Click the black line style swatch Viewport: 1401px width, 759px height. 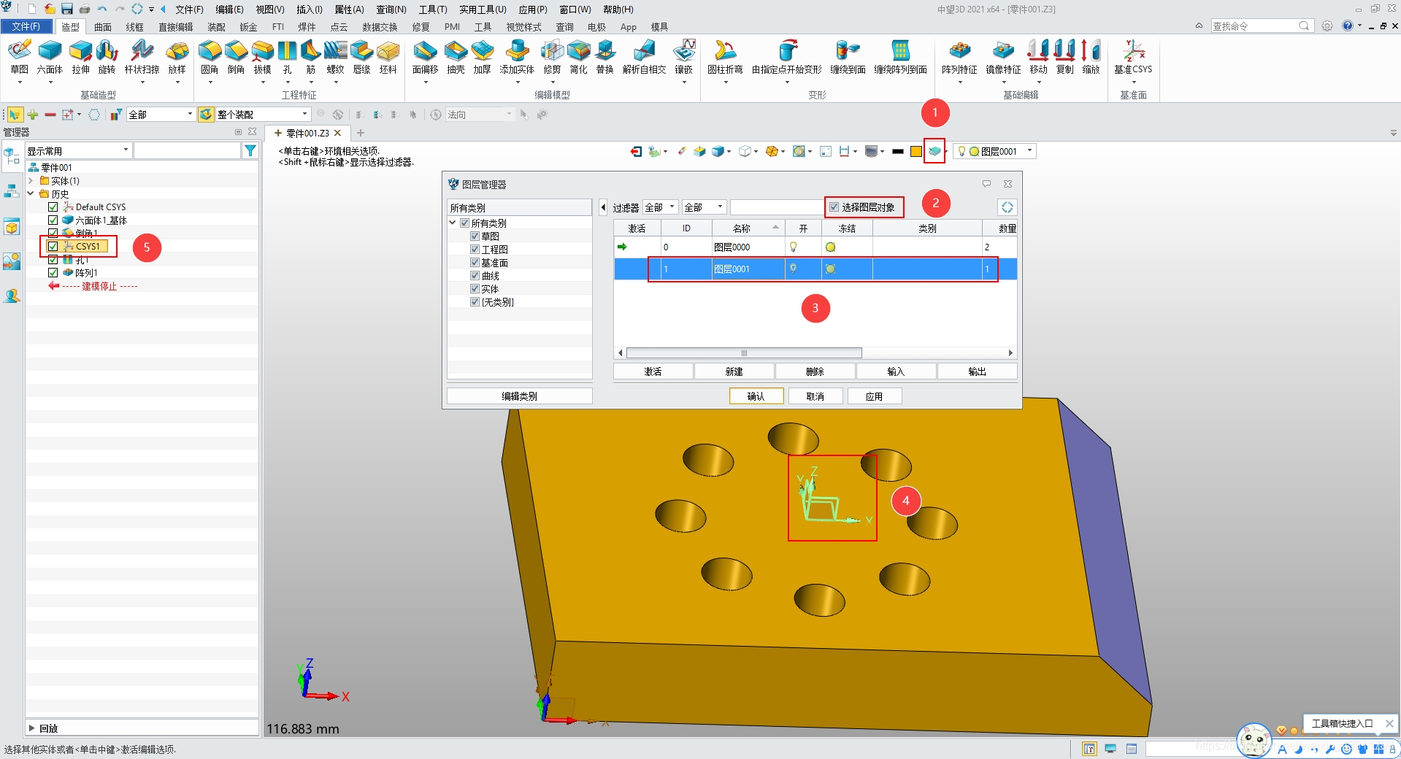point(898,151)
